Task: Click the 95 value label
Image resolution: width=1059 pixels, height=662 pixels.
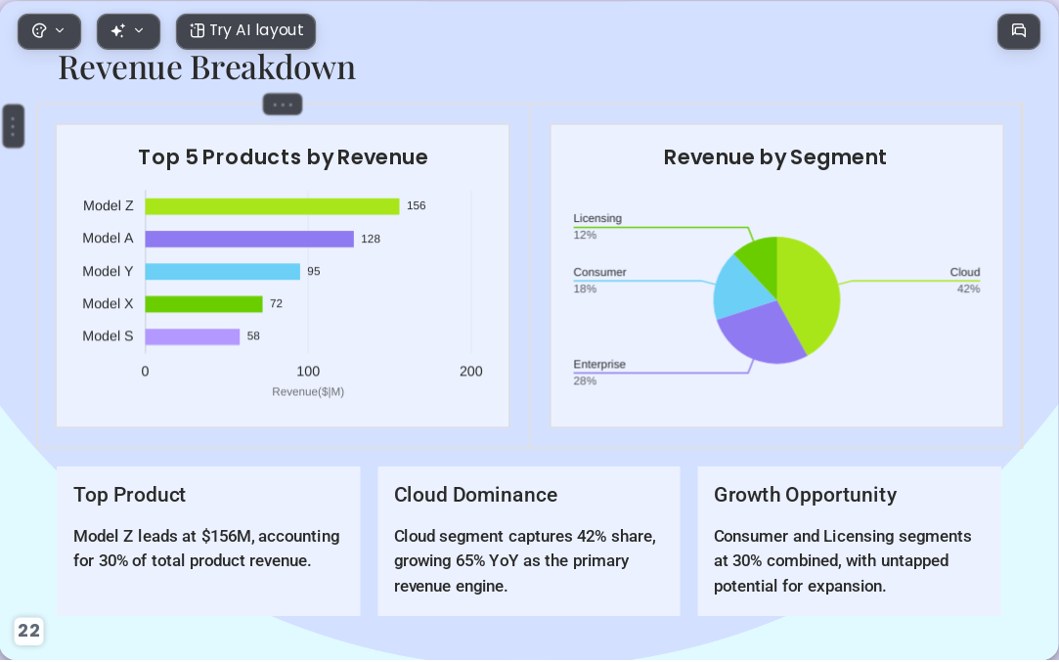Action: (x=313, y=272)
